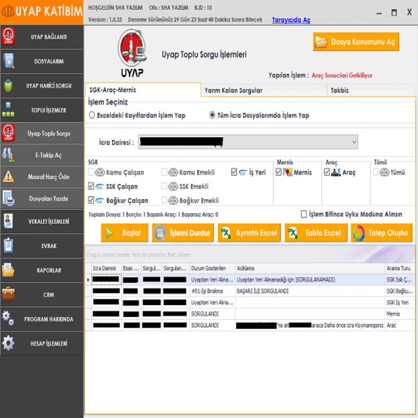Click the Araç people icon
The height and width of the screenshot is (418, 418).
point(336,172)
